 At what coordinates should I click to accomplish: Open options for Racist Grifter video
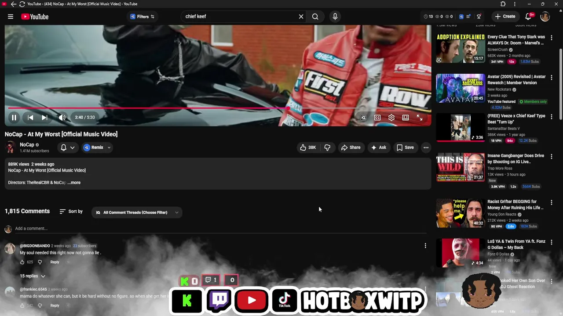552,202
